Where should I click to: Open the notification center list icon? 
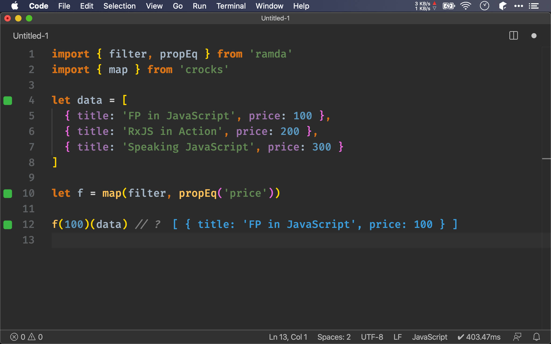534,6
